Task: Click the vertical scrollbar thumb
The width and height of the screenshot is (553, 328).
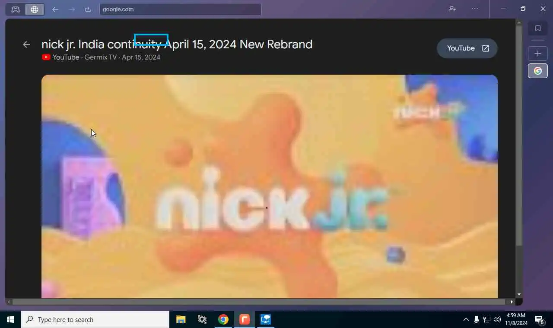Action: pyautogui.click(x=519, y=135)
